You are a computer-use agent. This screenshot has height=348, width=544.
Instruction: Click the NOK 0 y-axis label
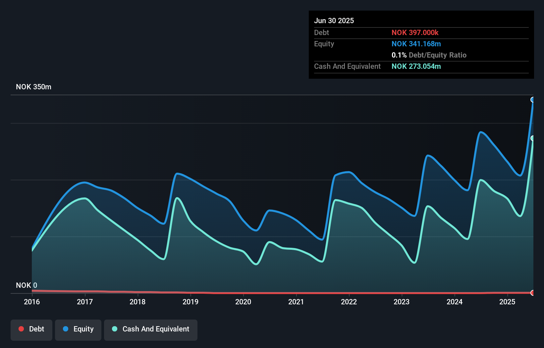click(x=27, y=285)
